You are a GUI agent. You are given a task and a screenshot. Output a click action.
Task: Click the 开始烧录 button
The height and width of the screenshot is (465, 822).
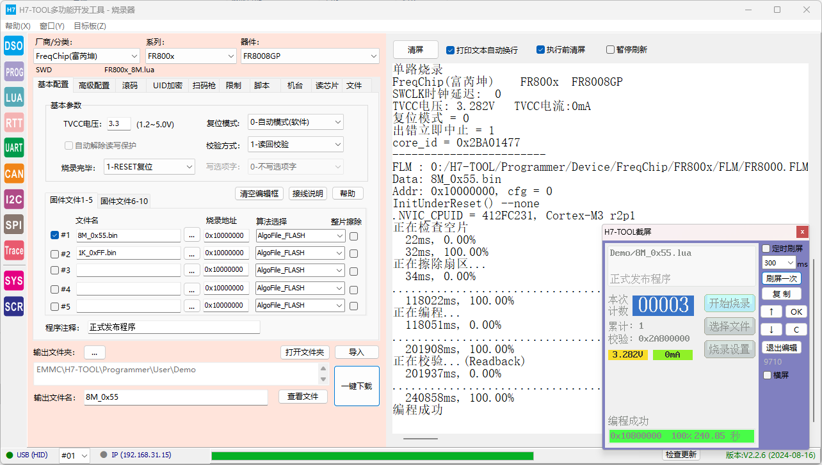click(730, 303)
